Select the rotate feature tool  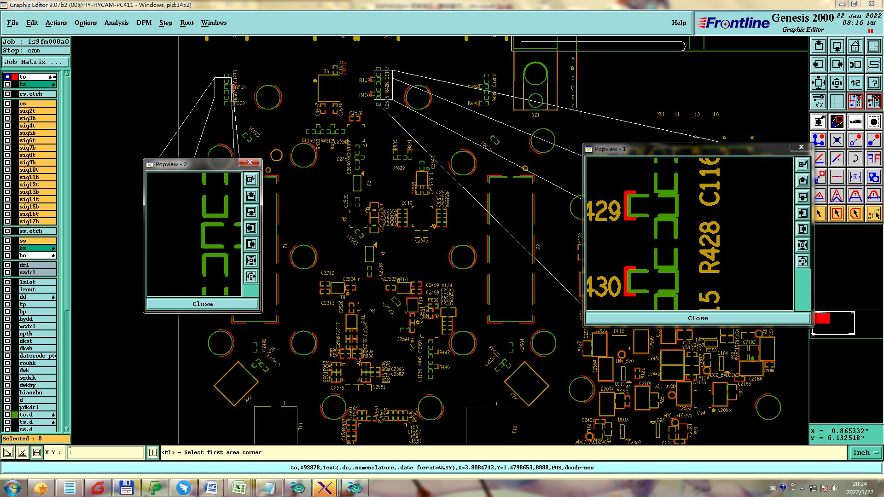point(855,158)
